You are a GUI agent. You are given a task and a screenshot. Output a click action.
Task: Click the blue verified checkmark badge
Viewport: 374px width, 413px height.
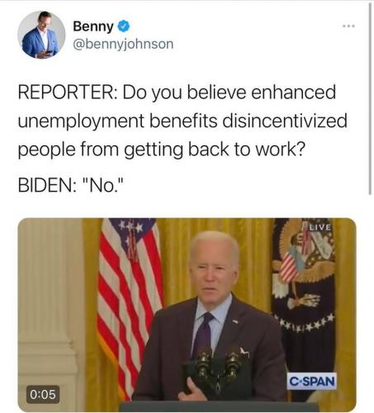(124, 26)
